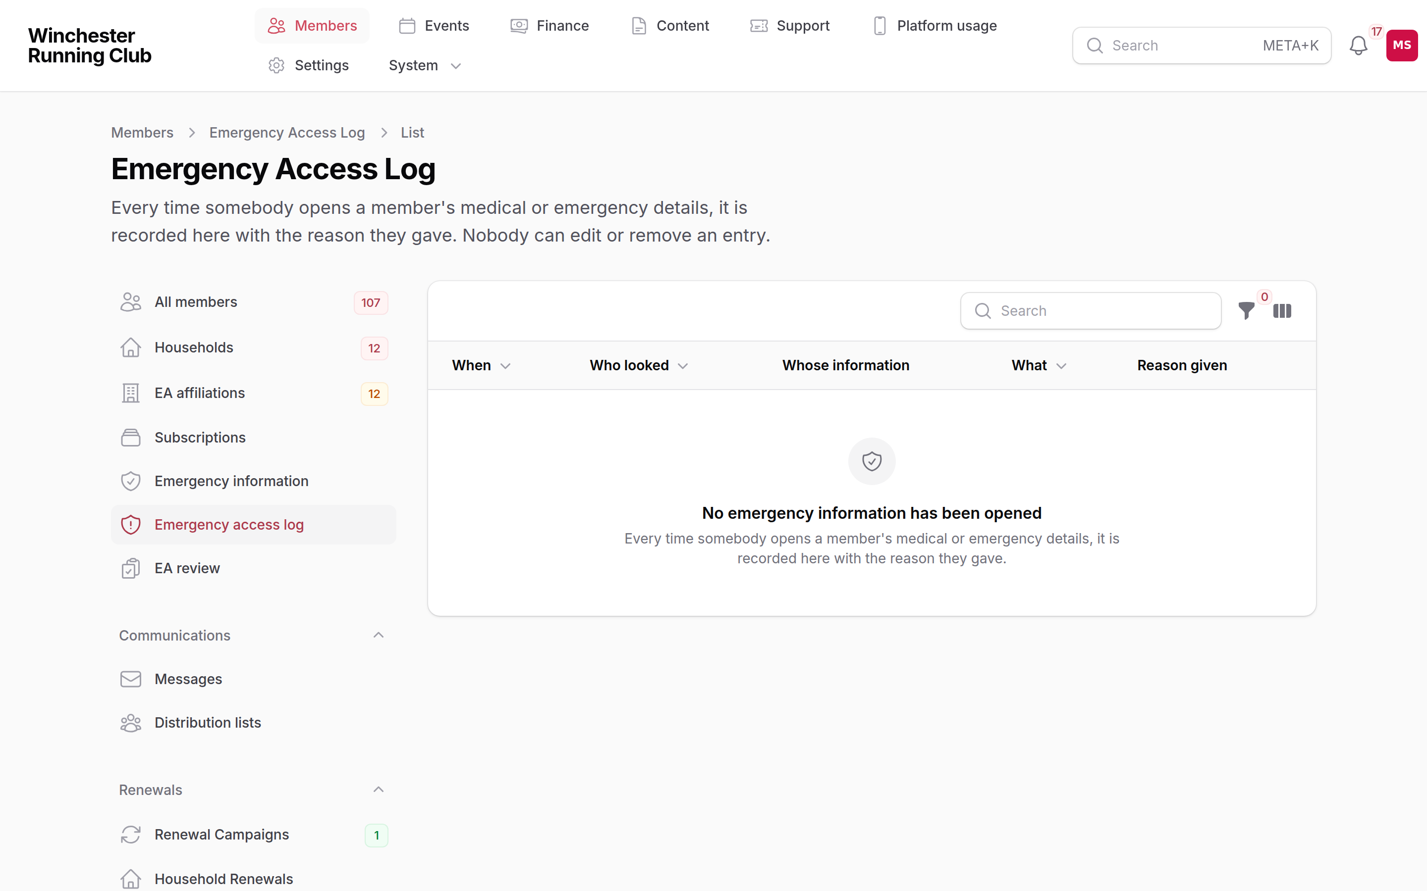
Task: Switch to Content tab
Action: 670,26
